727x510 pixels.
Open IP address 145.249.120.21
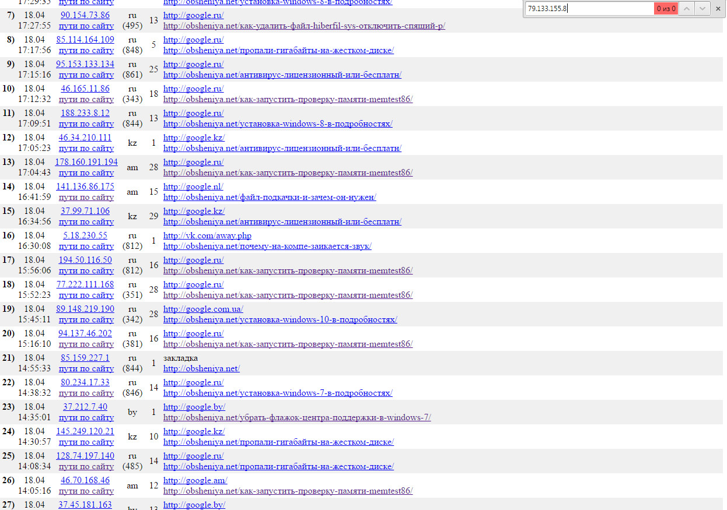(x=85, y=431)
